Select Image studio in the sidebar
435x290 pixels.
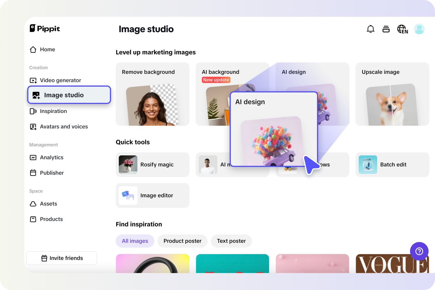63,95
